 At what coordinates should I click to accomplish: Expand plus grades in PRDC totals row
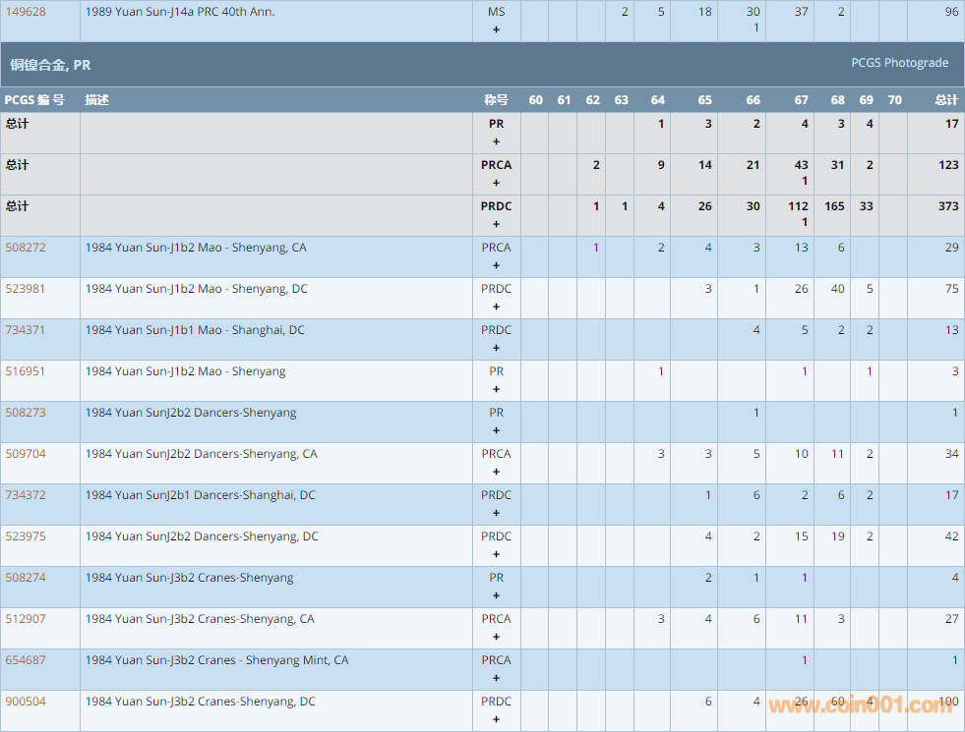(496, 224)
